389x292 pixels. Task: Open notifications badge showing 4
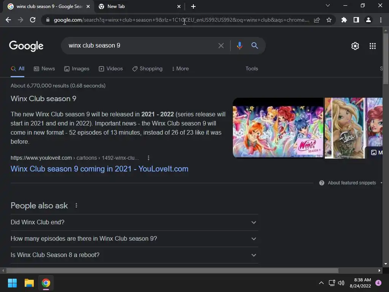pyautogui.click(x=378, y=283)
